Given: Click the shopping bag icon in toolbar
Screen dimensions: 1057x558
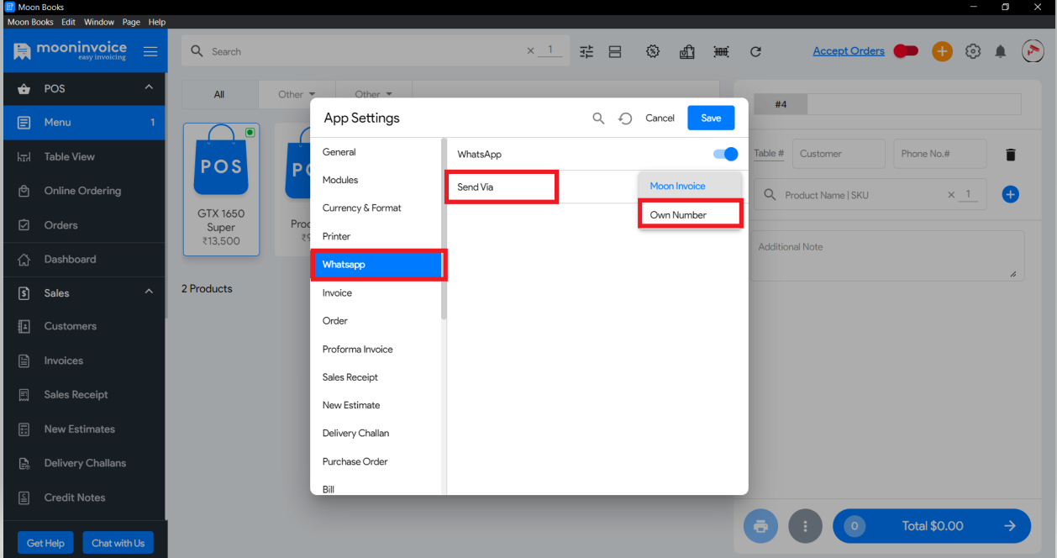Looking at the screenshot, I should 686,51.
